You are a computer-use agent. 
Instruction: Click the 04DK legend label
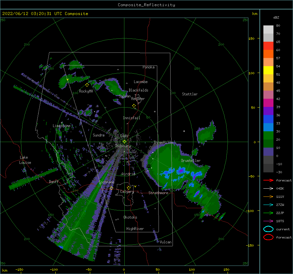click(x=280, y=189)
